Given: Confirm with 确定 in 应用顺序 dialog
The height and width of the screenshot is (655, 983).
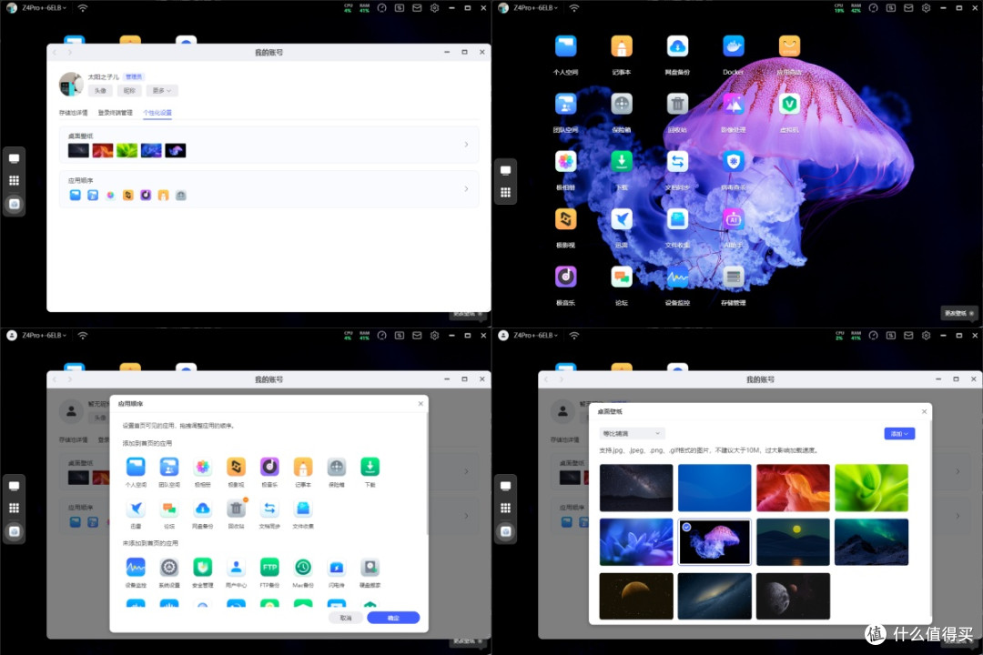Looking at the screenshot, I should (x=393, y=618).
